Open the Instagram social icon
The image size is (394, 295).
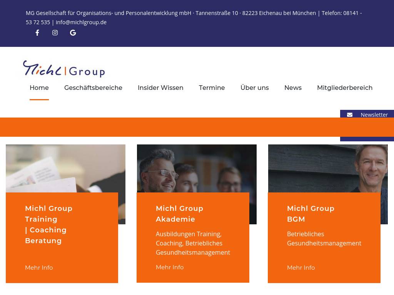(55, 33)
